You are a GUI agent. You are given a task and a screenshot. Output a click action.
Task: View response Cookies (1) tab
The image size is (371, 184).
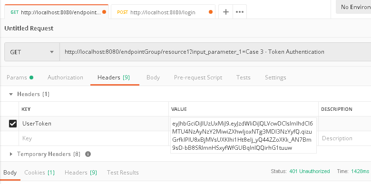(x=39, y=173)
